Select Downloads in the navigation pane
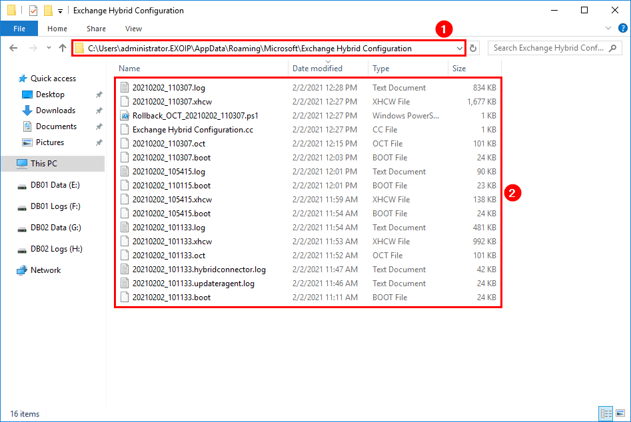The height and width of the screenshot is (422, 631). [55, 110]
